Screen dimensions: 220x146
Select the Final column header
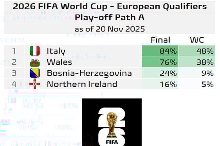160,40
